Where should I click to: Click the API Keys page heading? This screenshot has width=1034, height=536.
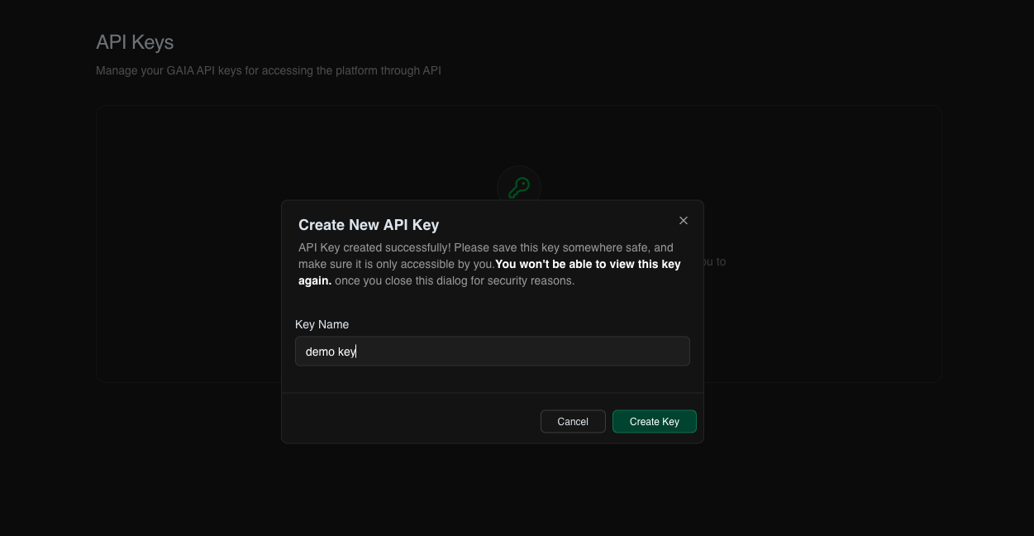[x=135, y=41]
